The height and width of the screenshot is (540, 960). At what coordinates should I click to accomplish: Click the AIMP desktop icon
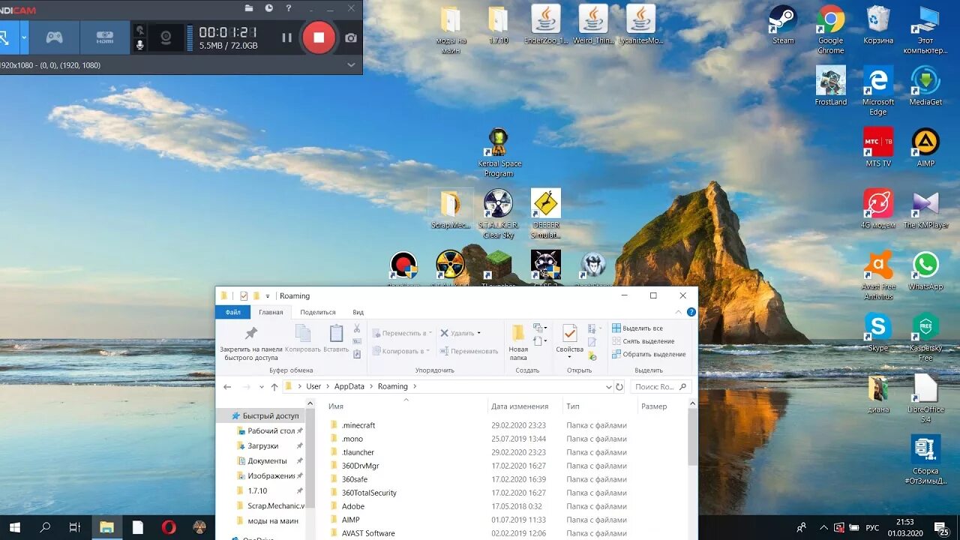tap(925, 147)
